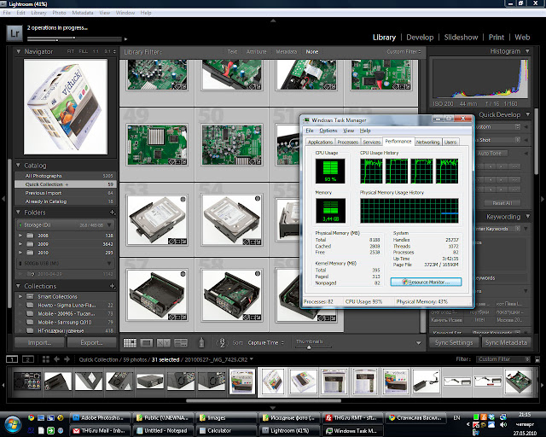This screenshot has height=437, width=546.
Task: Toggle sort direction A-Z icon
Action: [223, 342]
